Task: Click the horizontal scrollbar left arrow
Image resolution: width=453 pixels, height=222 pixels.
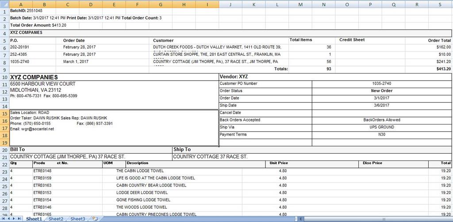Action: 301,219
